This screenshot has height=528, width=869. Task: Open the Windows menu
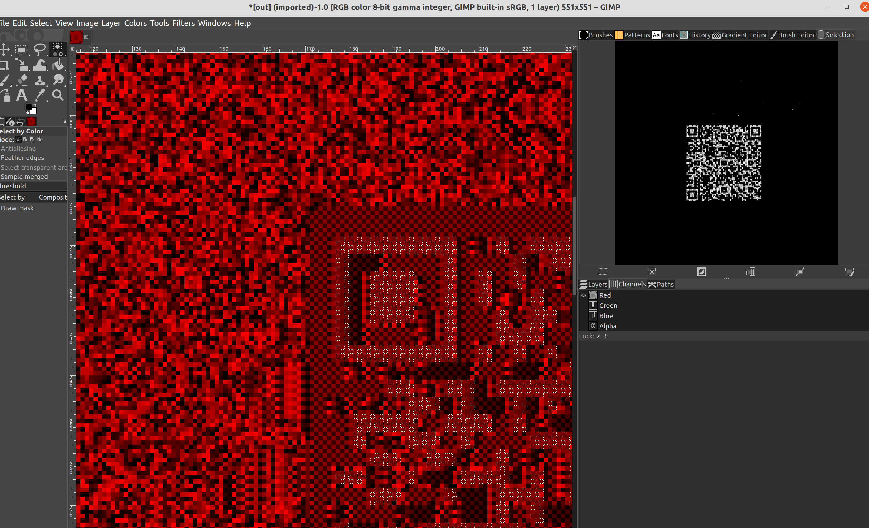(214, 23)
